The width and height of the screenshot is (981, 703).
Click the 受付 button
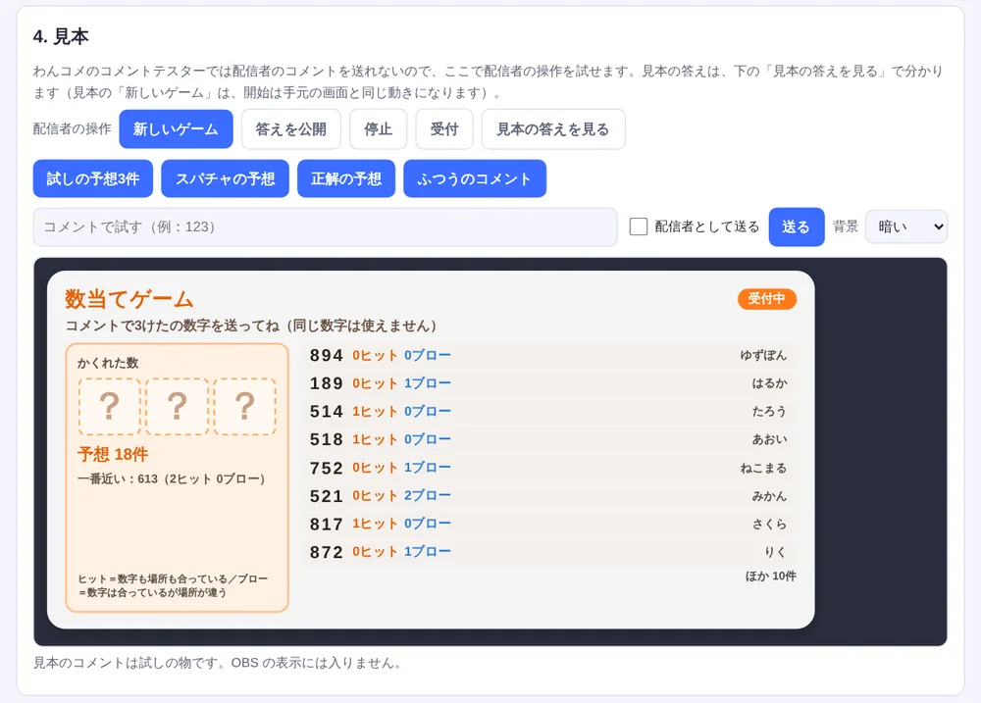tap(444, 128)
